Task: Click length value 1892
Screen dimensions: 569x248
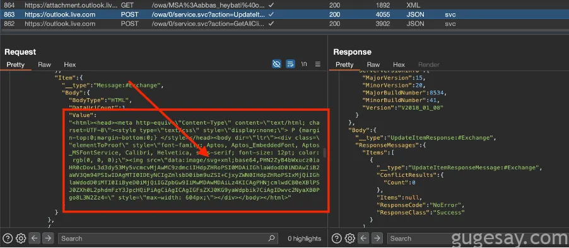Action: [x=383, y=6]
